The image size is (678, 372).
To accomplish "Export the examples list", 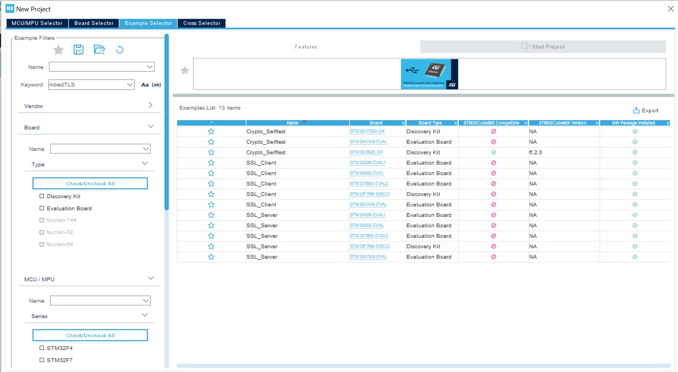I will coord(646,110).
